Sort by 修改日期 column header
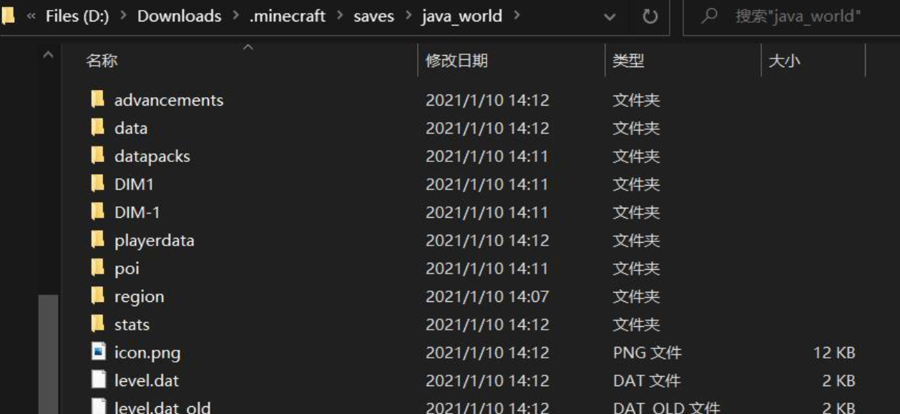900x414 pixels. coord(456,61)
